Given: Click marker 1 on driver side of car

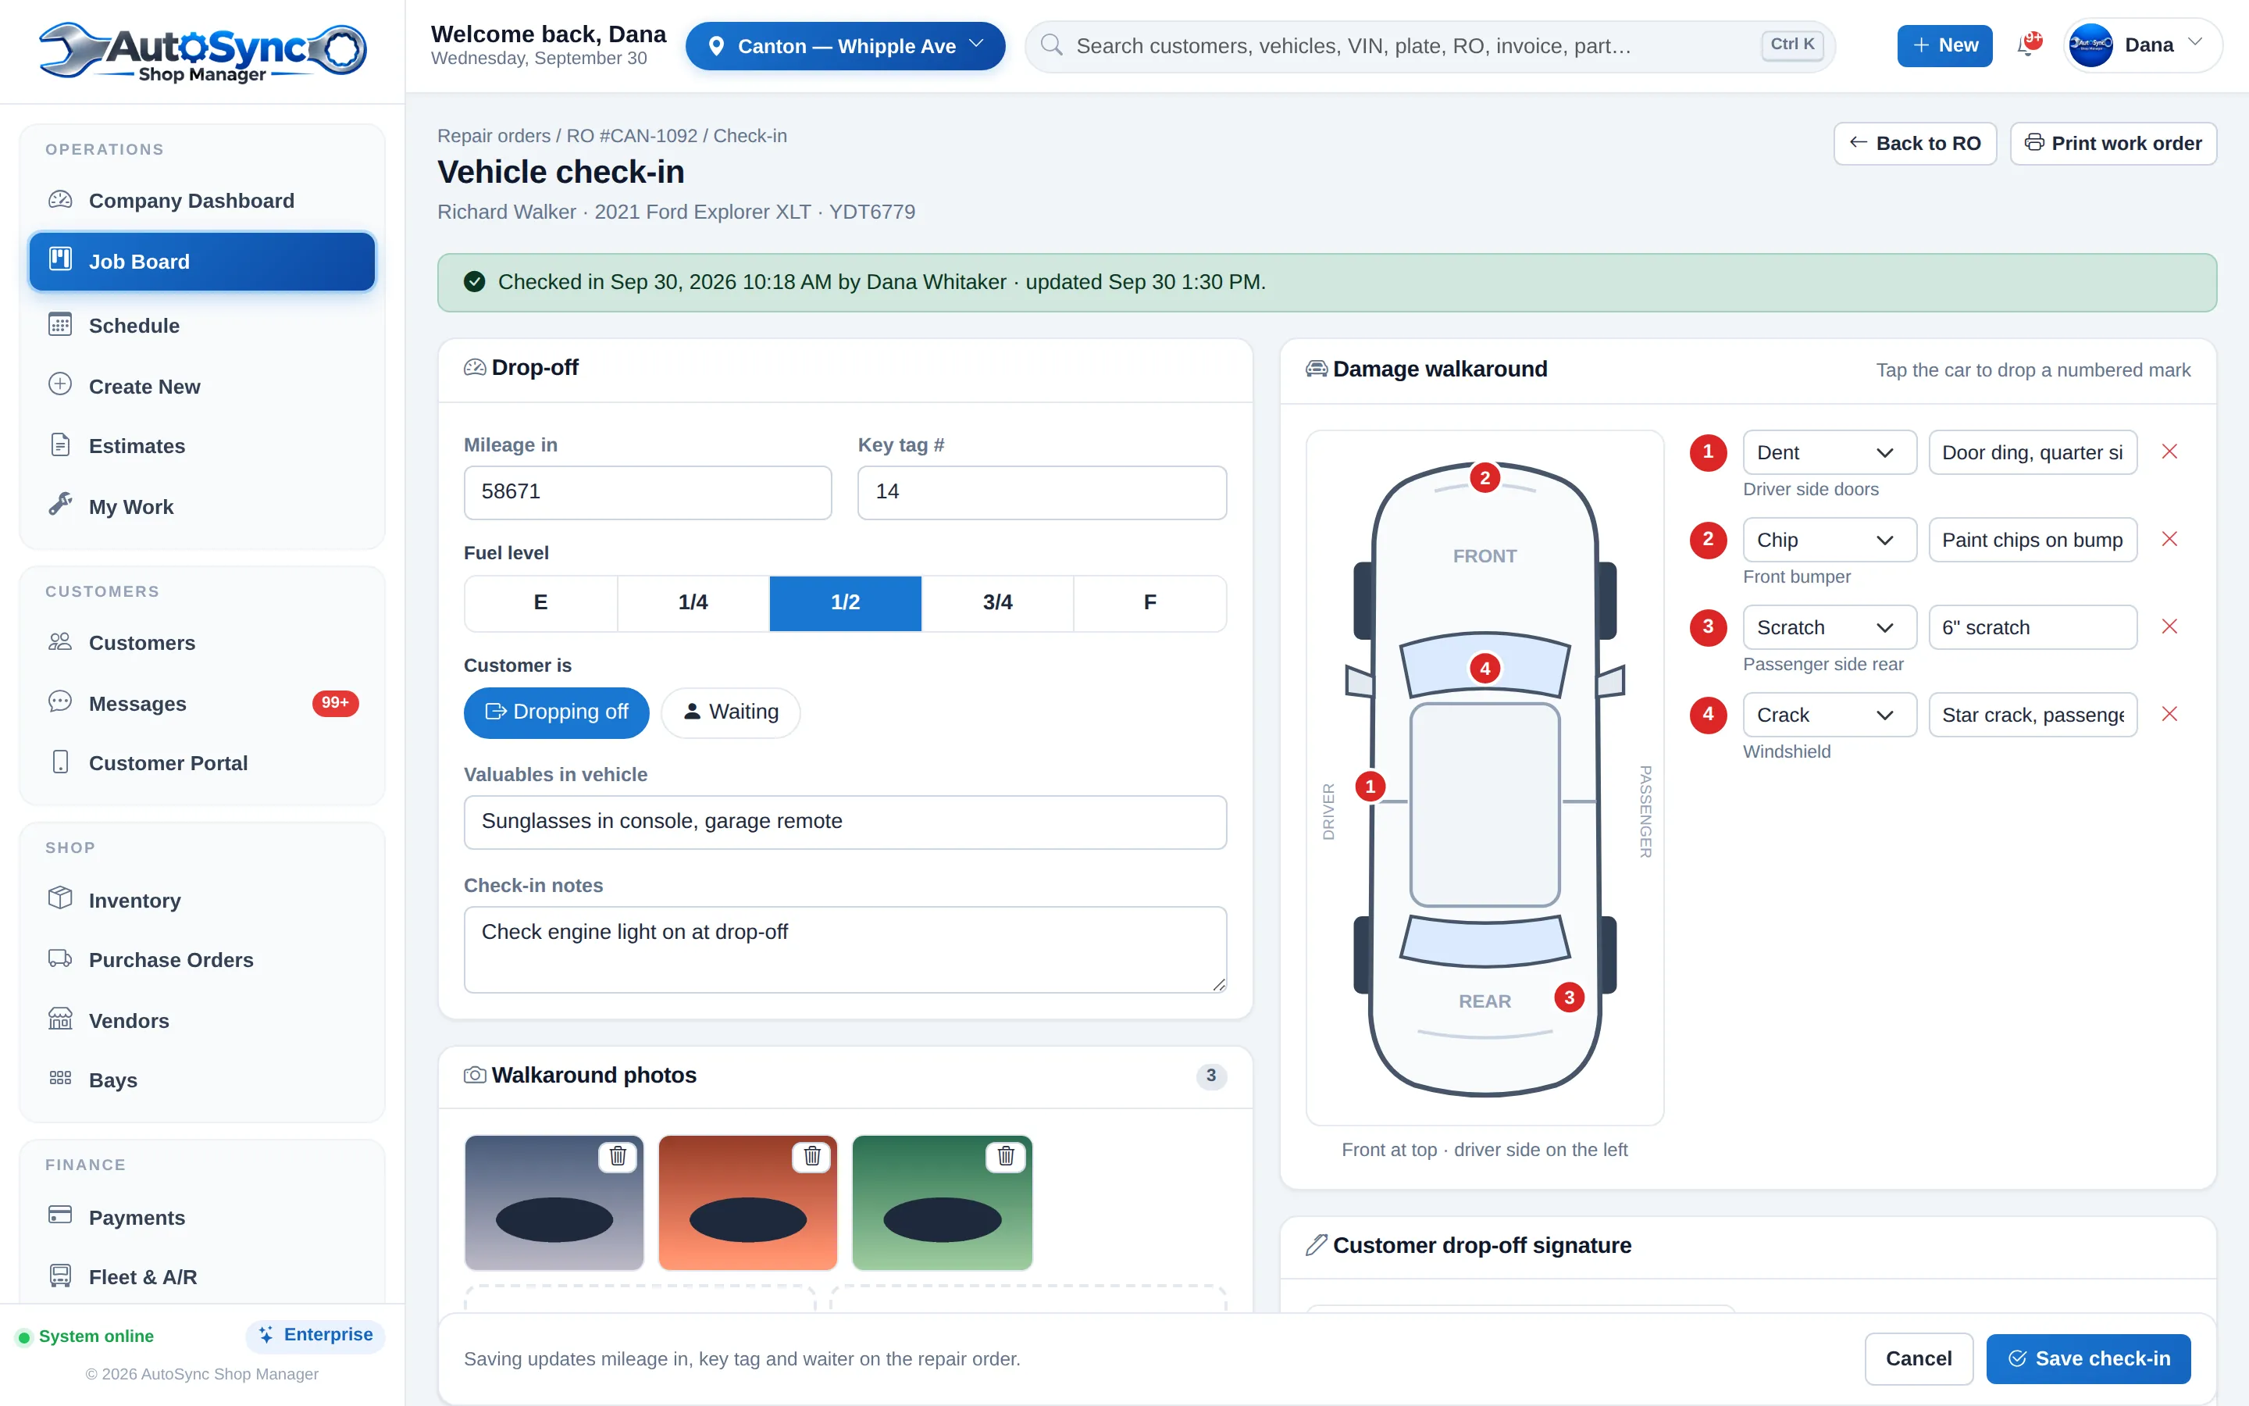Looking at the screenshot, I should coord(1370,787).
